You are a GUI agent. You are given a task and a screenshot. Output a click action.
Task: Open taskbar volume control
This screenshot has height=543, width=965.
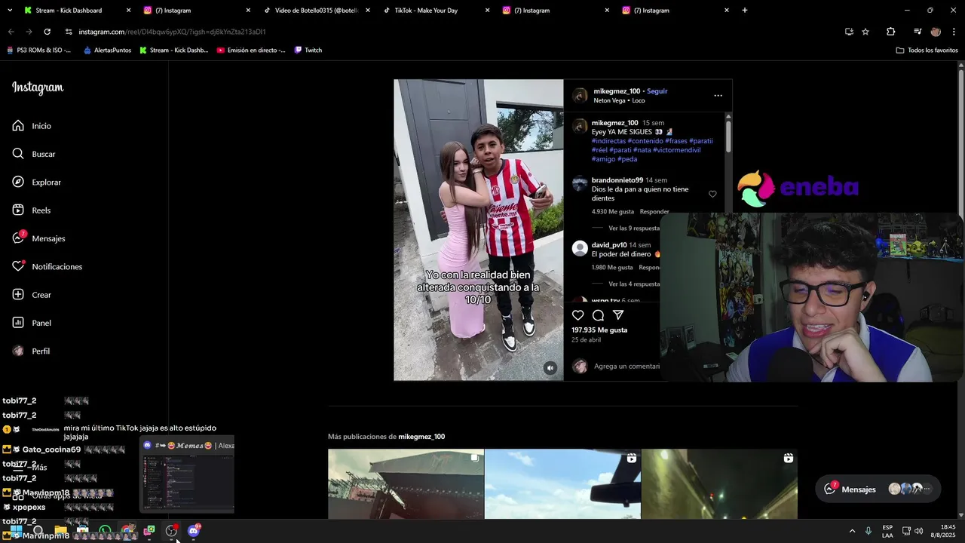[x=919, y=531]
